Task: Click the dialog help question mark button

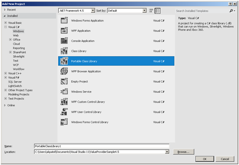Action: tap(230, 4)
